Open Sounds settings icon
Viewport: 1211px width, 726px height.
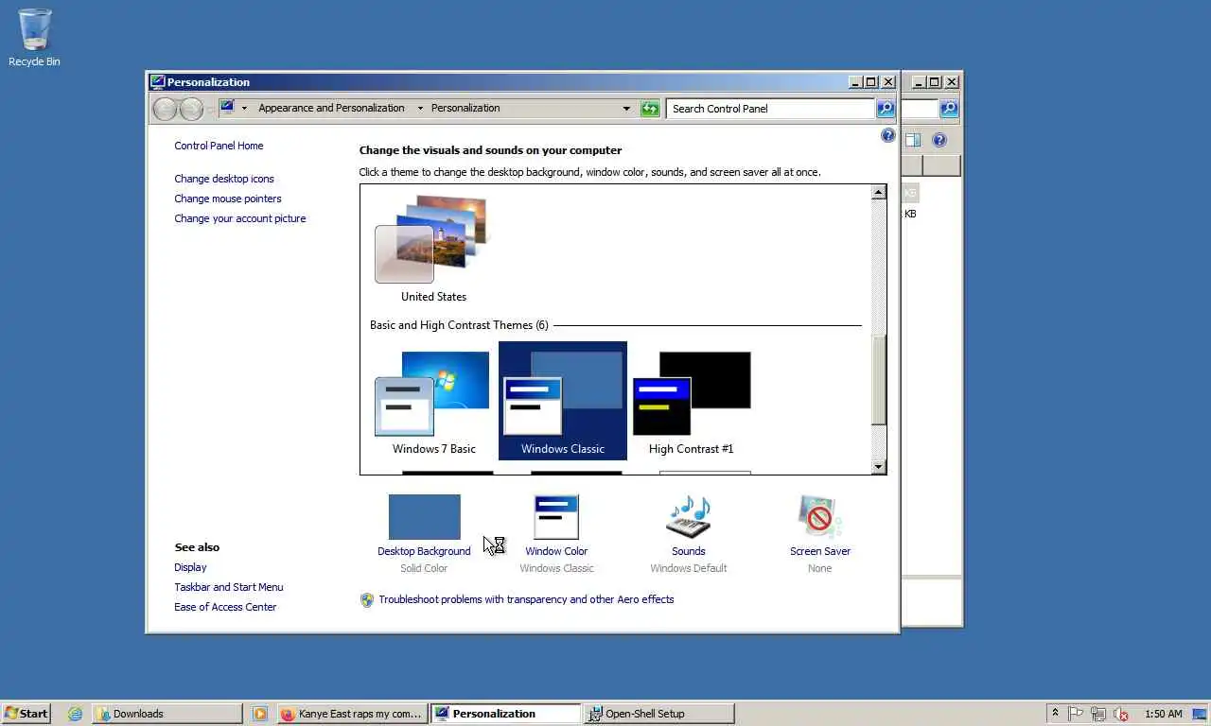point(689,517)
